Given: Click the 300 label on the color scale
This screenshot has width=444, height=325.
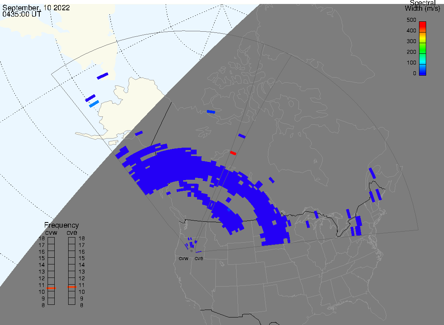Looking at the screenshot, I should pyautogui.click(x=411, y=41).
